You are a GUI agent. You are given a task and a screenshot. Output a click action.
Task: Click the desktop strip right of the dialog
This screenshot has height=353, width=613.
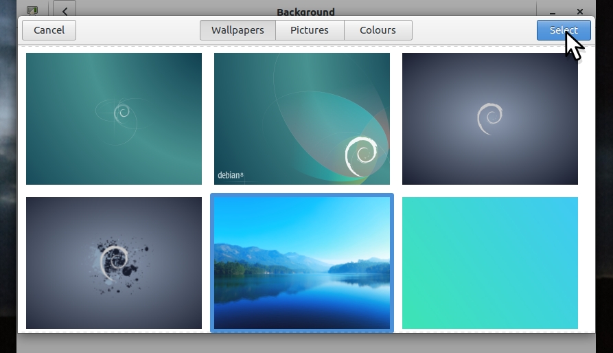coord(604,172)
